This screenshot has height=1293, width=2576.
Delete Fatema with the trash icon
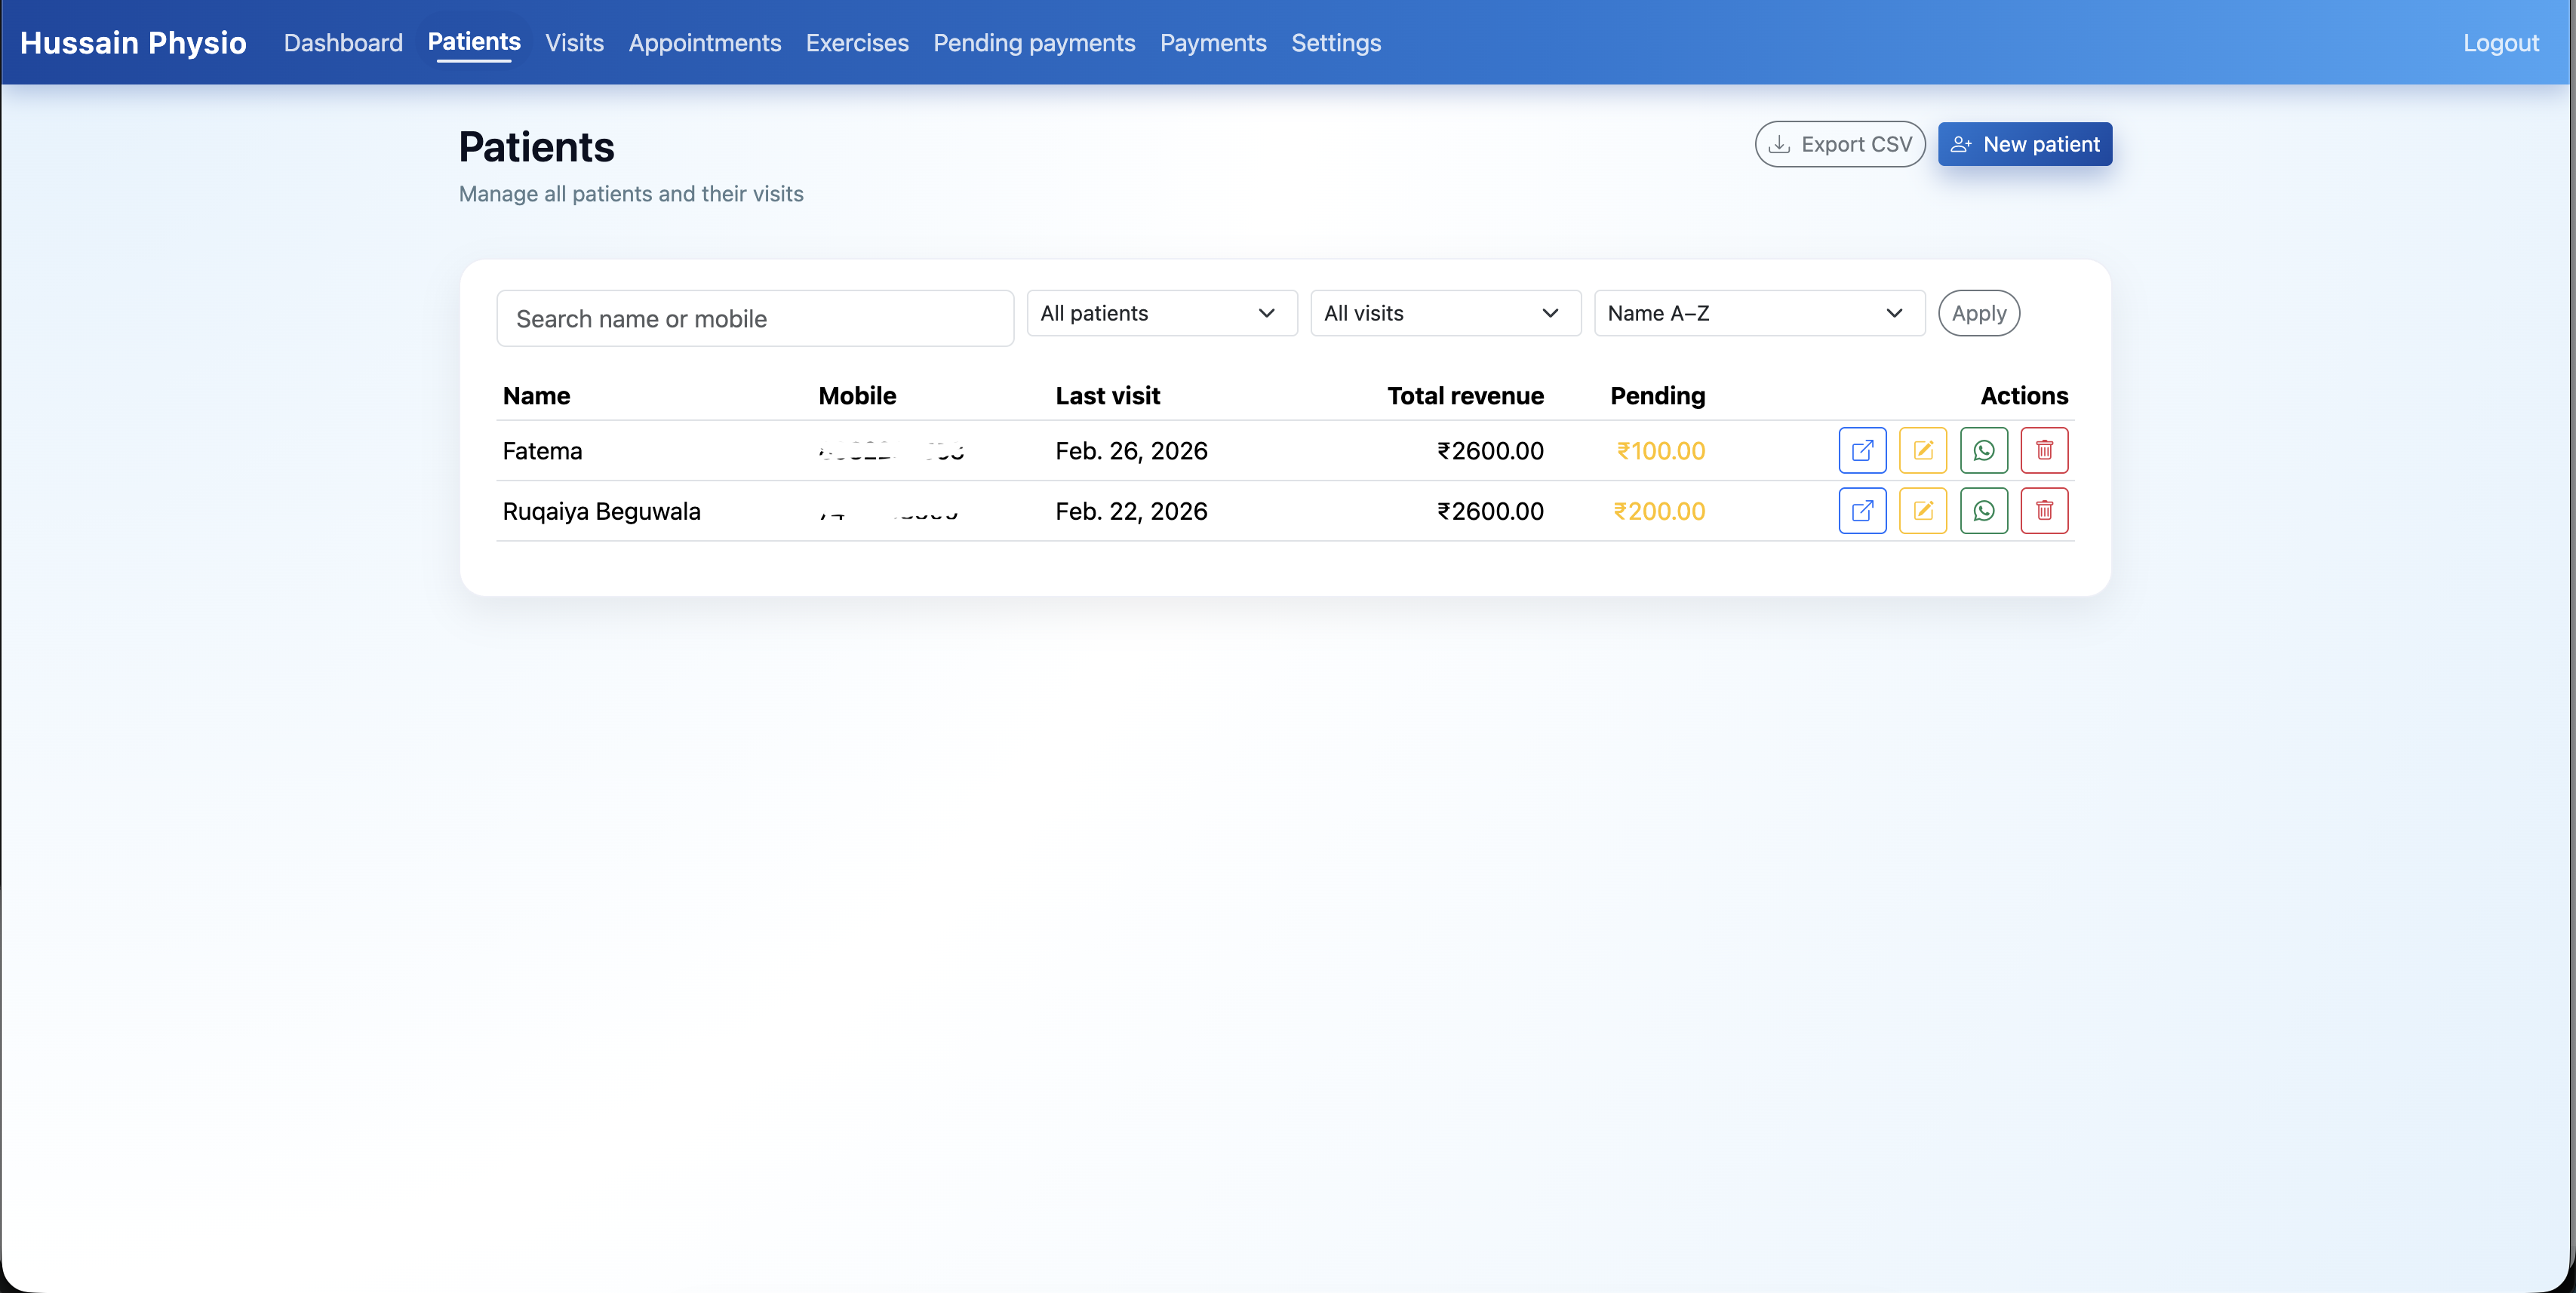pyautogui.click(x=2044, y=450)
